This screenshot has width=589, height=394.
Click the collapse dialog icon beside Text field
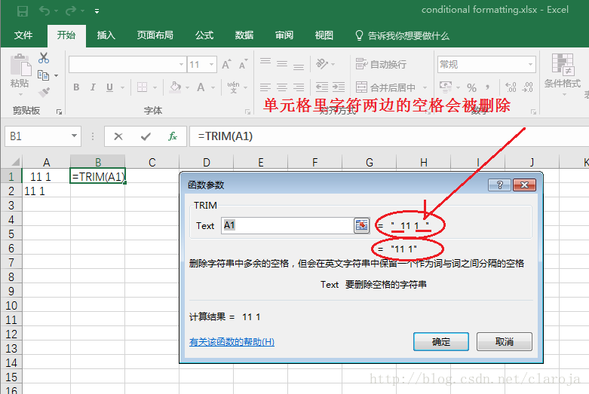pyautogui.click(x=361, y=225)
